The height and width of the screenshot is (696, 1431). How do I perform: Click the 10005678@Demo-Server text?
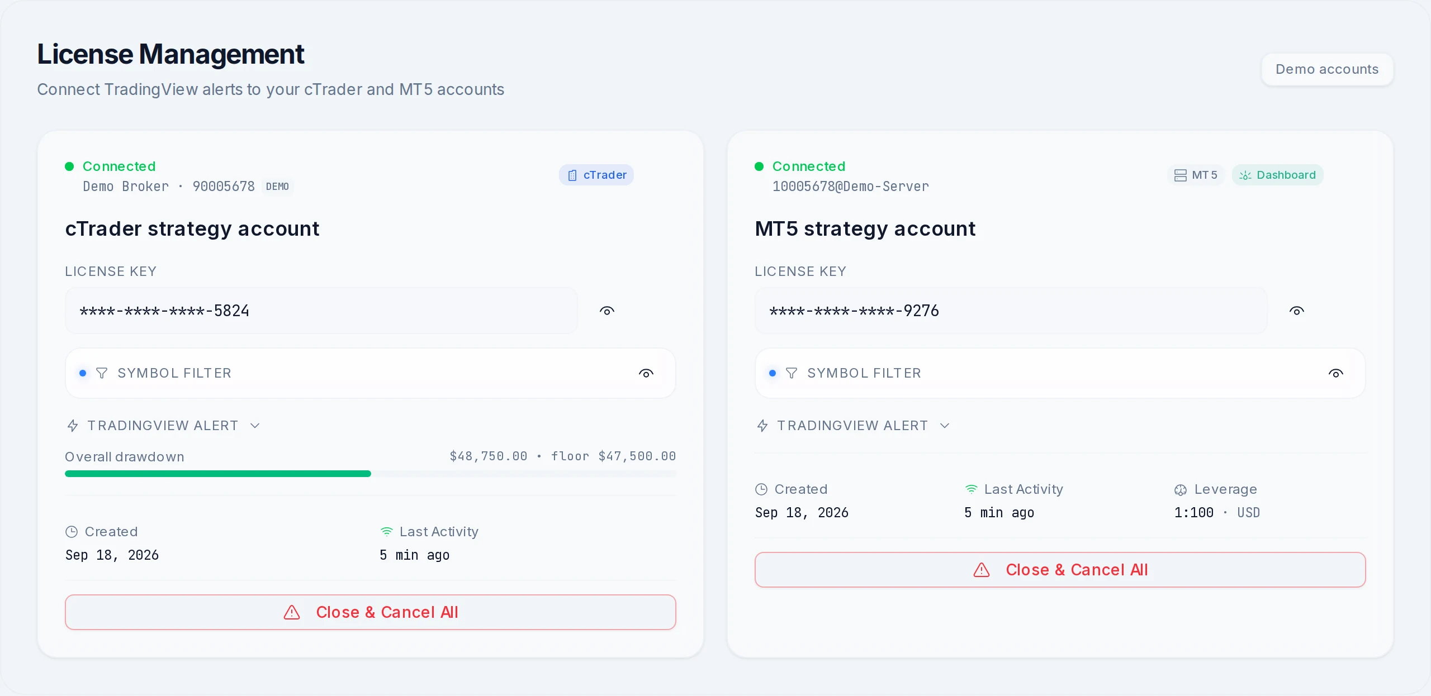(x=851, y=187)
